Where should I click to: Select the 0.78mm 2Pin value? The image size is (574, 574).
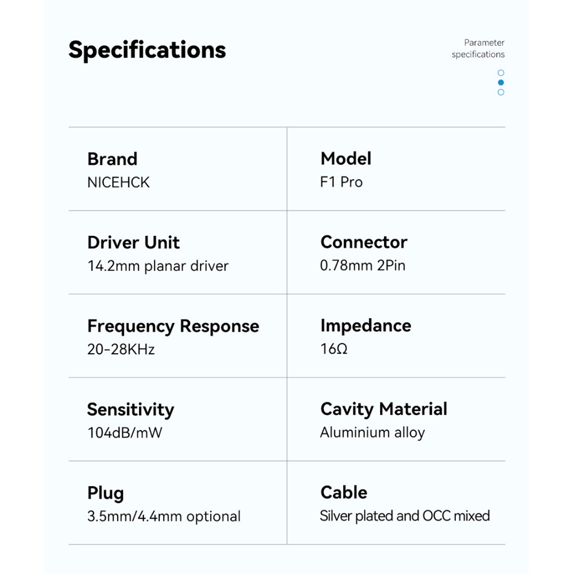tap(362, 265)
